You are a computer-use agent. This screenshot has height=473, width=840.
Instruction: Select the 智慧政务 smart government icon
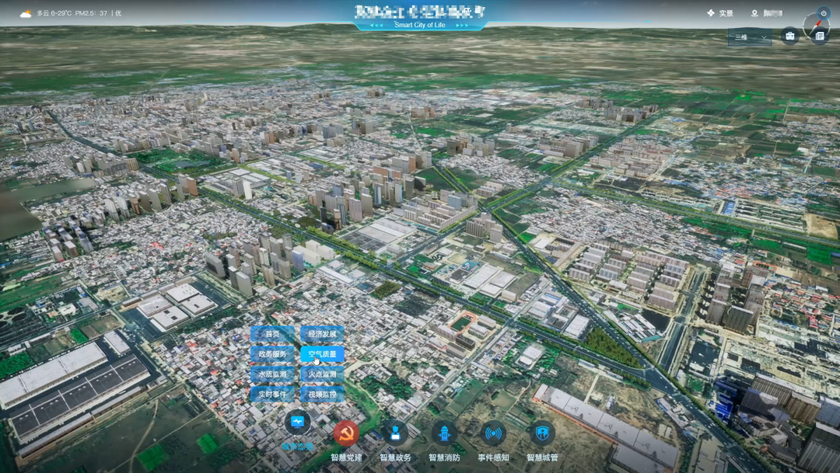coord(395,433)
